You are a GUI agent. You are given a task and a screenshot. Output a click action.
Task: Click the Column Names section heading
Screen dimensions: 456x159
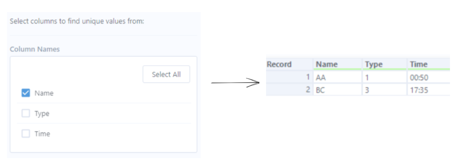(x=35, y=49)
